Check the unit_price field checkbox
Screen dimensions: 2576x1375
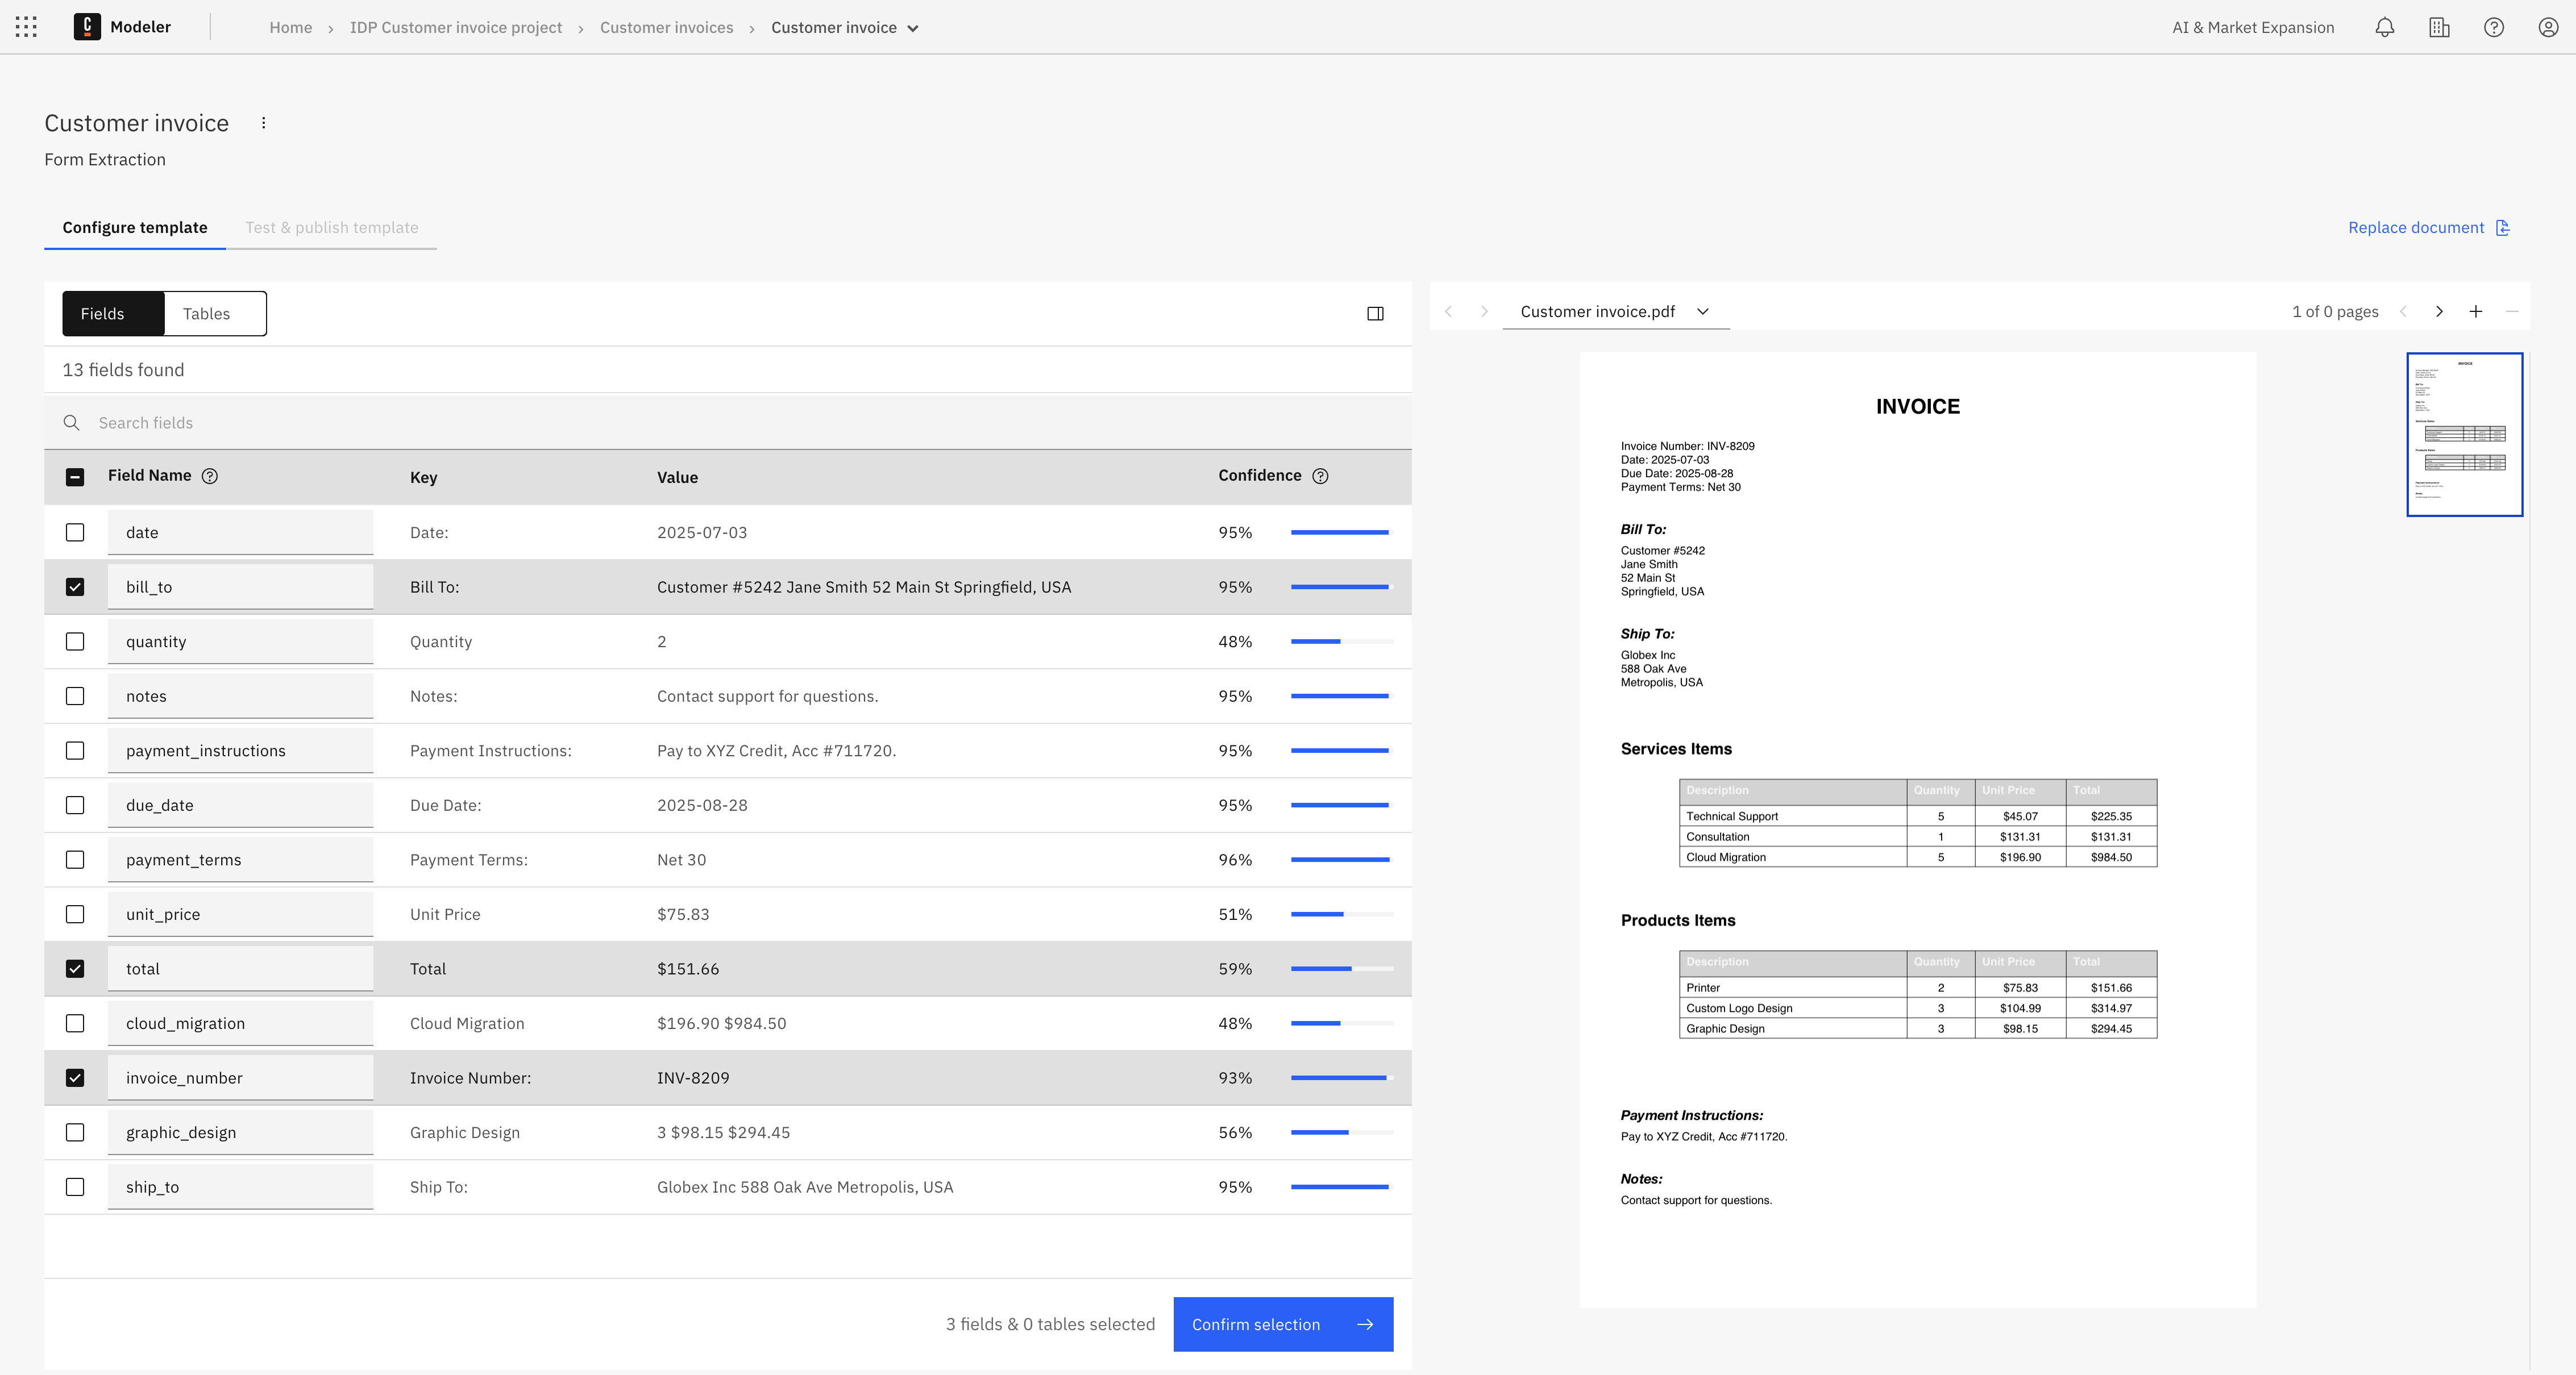pyautogui.click(x=75, y=914)
